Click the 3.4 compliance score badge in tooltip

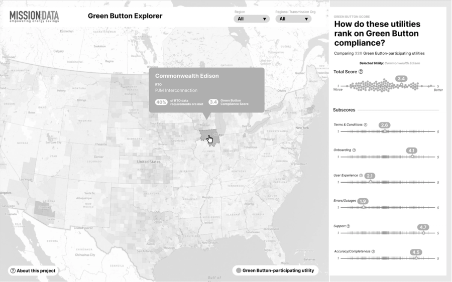tap(213, 102)
